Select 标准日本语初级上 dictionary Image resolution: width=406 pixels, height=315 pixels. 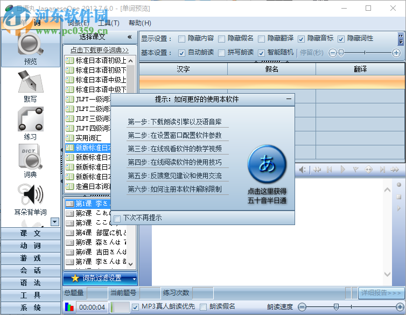pyautogui.click(x=96, y=60)
